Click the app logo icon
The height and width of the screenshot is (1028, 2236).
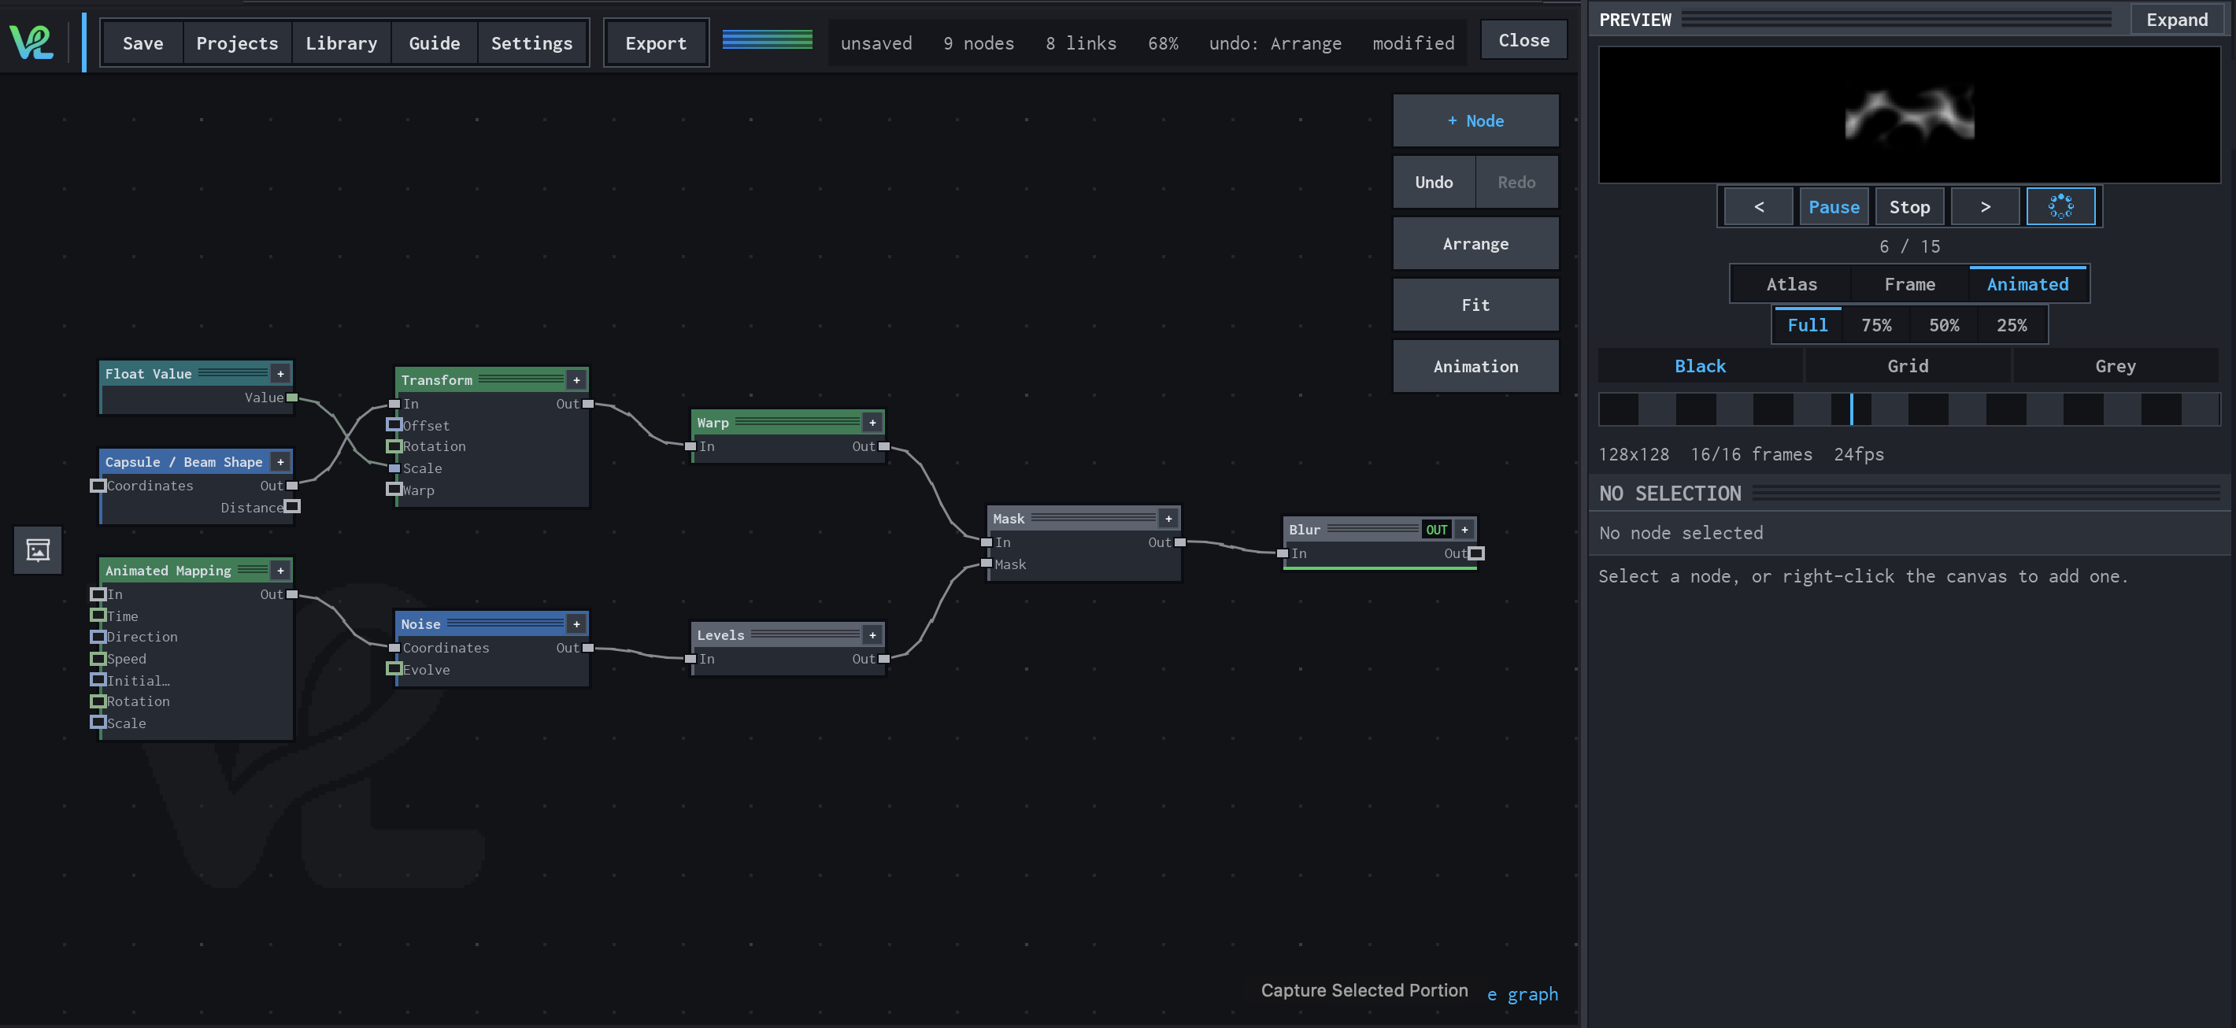tap(31, 42)
